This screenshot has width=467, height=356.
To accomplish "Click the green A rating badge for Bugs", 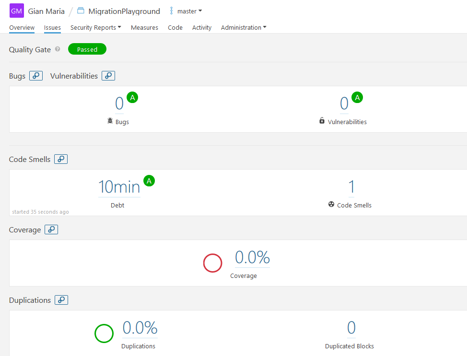I will pyautogui.click(x=132, y=98).
